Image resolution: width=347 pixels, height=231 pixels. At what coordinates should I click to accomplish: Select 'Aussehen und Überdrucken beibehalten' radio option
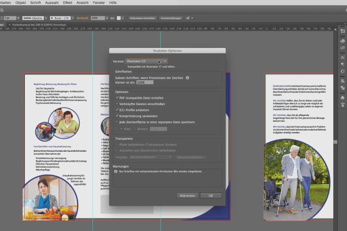coord(117,151)
